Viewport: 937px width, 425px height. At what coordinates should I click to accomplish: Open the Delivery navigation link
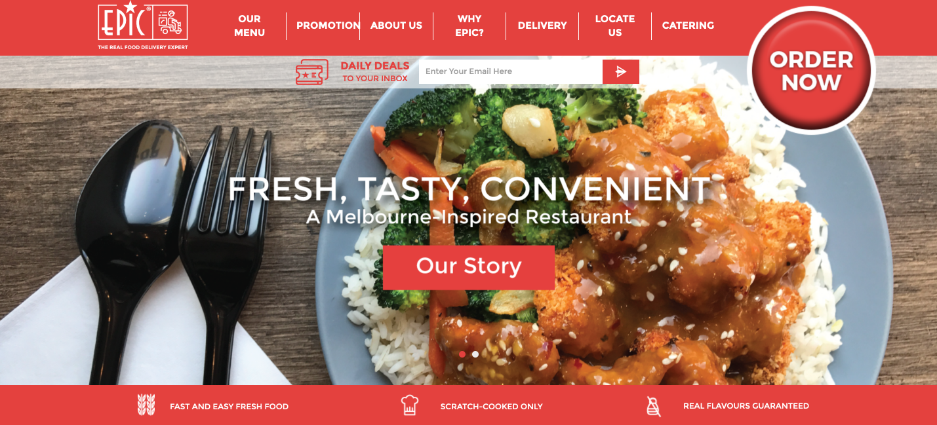[542, 26]
